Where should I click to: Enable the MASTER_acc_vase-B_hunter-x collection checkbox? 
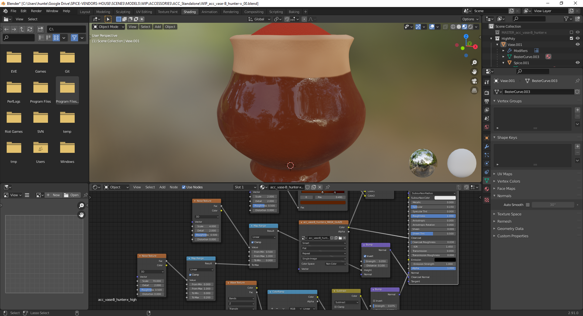pos(571,32)
